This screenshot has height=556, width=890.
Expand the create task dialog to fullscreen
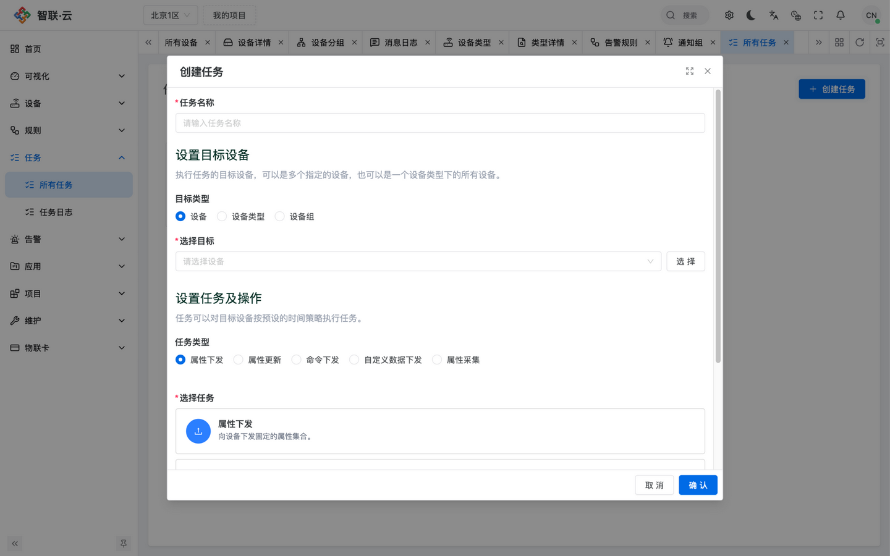[690, 71]
